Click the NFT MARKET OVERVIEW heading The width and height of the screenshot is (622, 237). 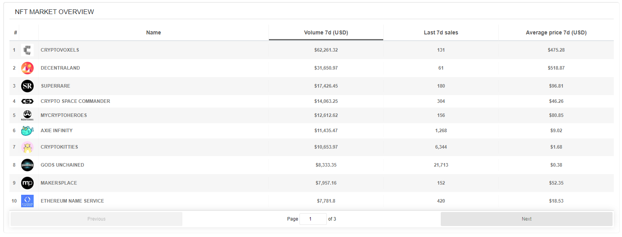[54, 12]
